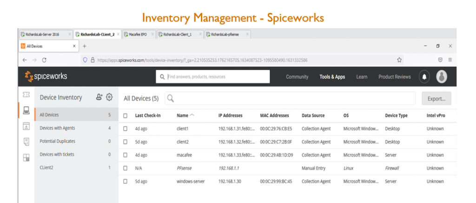Image resolution: width=476 pixels, height=203 pixels.
Task: Toggle the select-all devices checkbox
Action: 125,116
